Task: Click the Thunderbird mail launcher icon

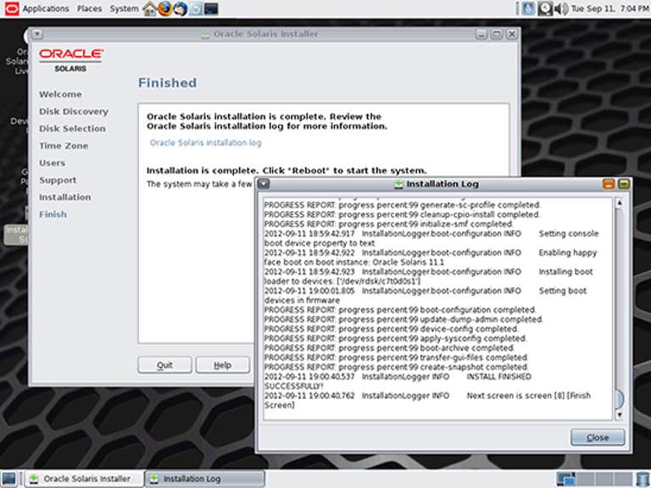Action: click(179, 8)
